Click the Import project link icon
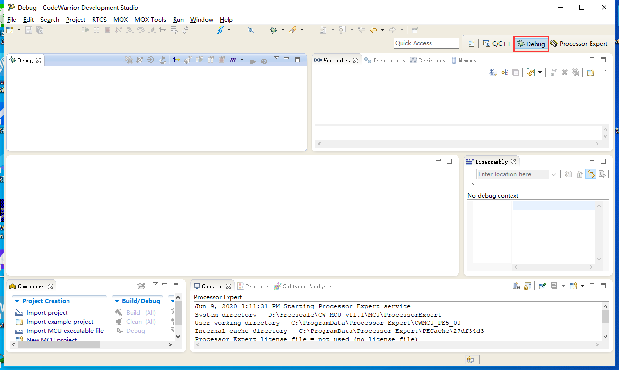Screen dimensions: 619x370 point(19,313)
